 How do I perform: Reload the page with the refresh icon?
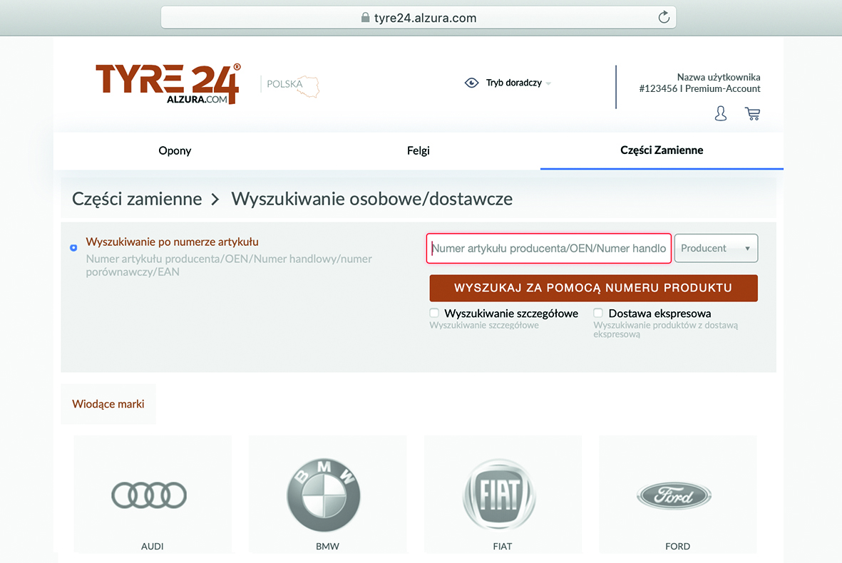664,17
